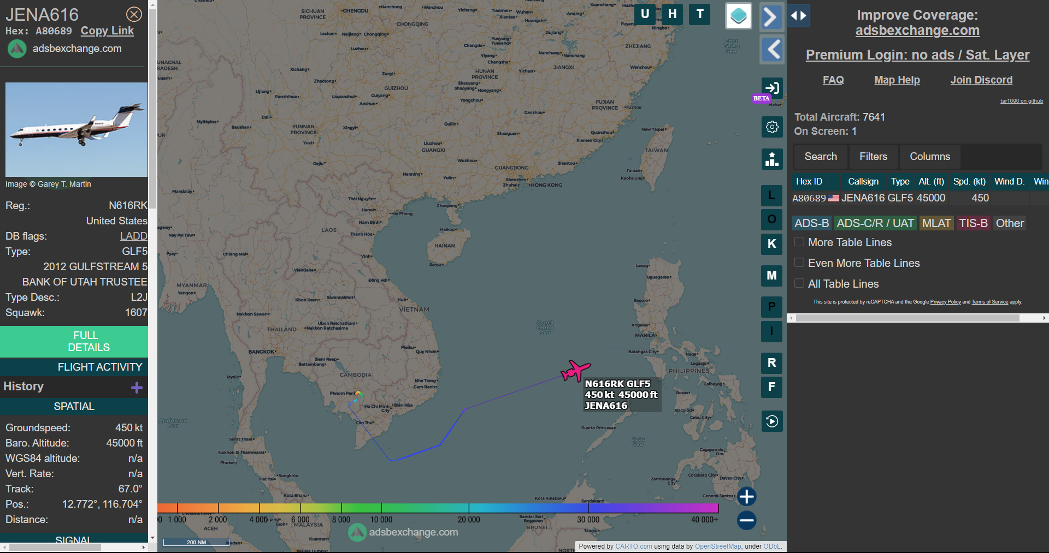This screenshot has width=1049, height=553.
Task: Click the Gulfstream aircraft photo thumbnail
Action: (76, 130)
